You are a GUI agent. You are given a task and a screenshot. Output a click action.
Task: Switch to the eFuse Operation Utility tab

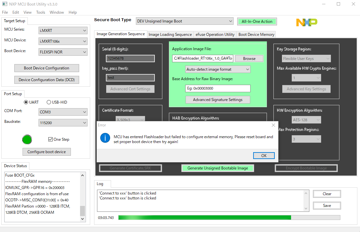[x=215, y=34]
